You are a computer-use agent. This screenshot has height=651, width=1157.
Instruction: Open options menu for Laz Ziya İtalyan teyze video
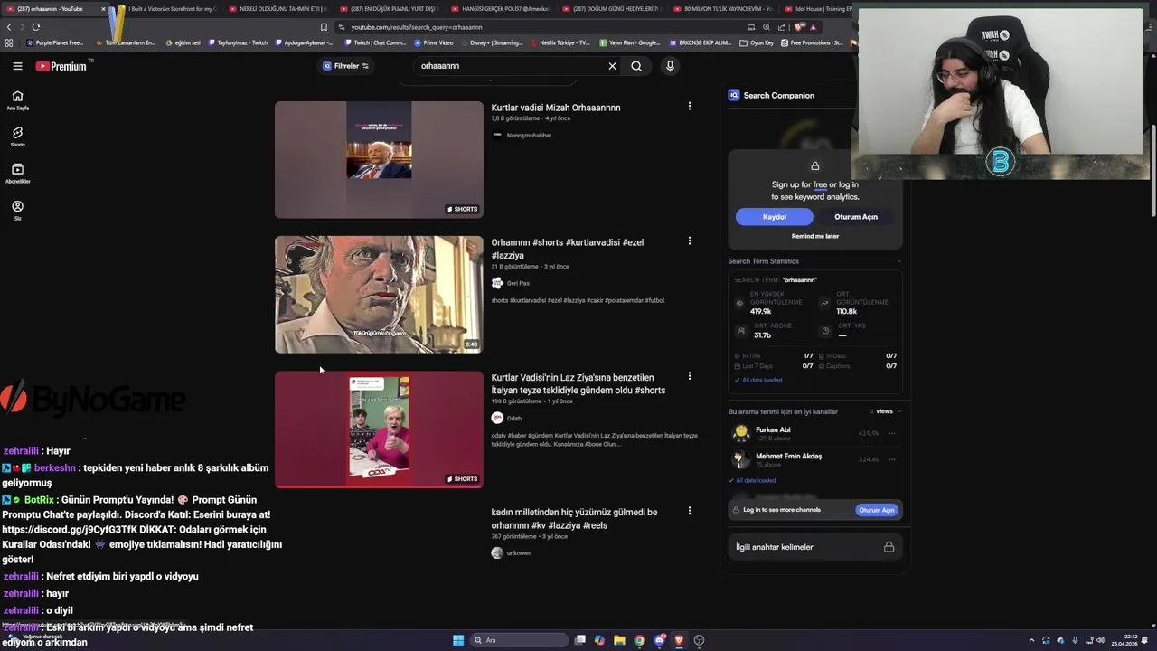tap(690, 375)
